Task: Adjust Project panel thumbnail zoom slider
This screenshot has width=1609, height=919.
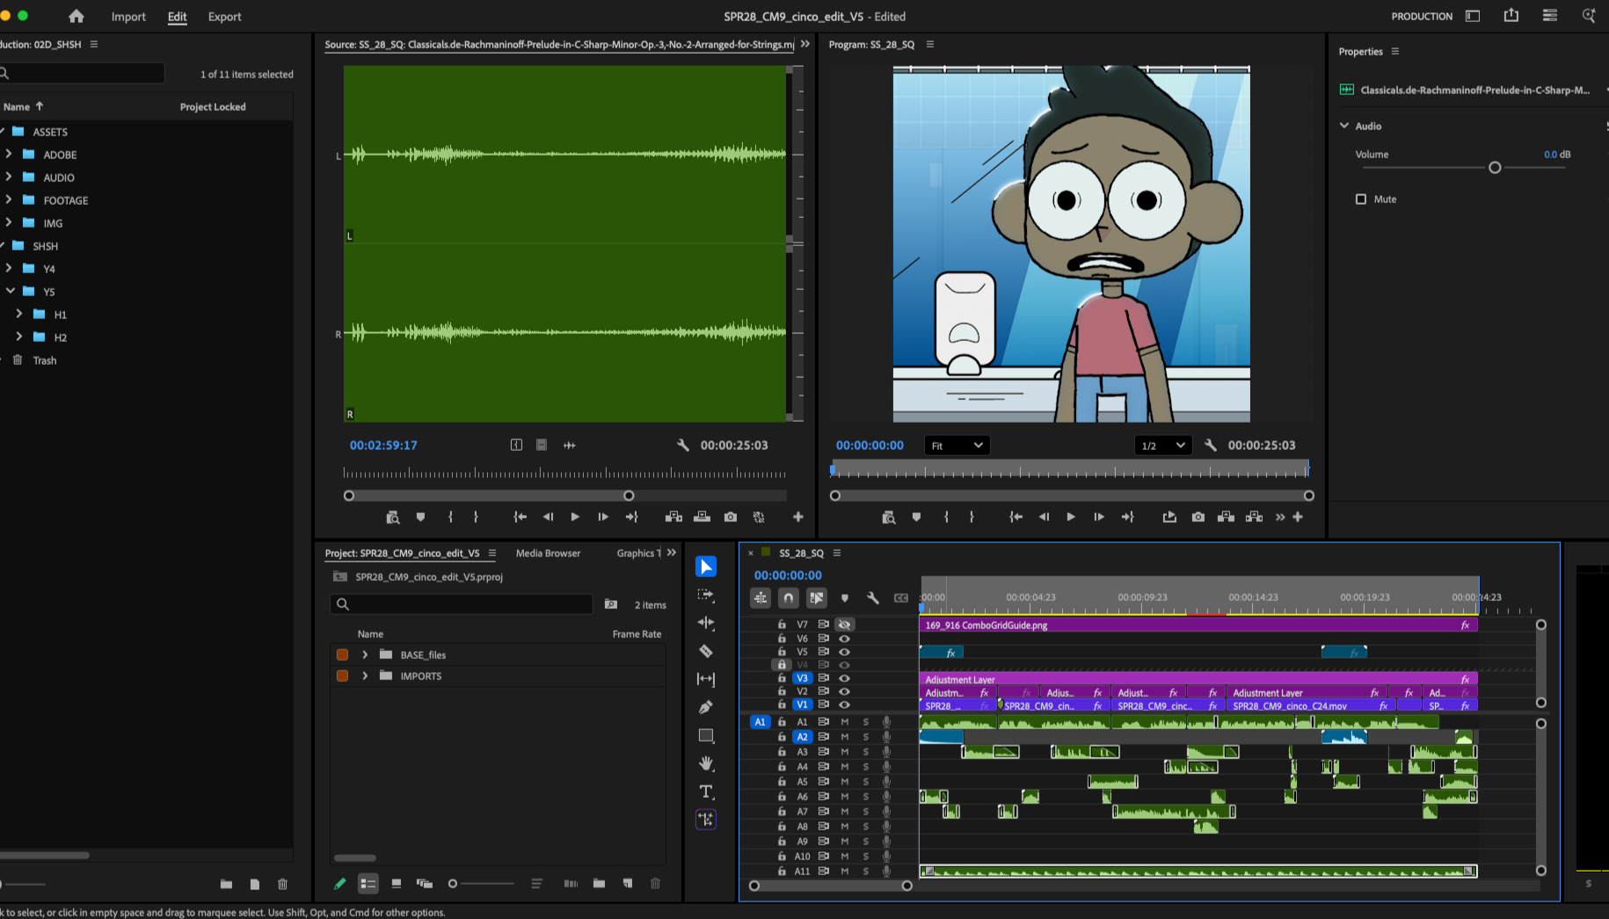Action: tap(453, 884)
